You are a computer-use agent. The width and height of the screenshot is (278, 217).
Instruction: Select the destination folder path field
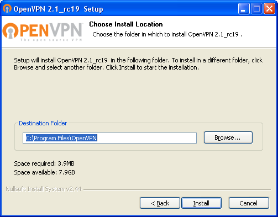click(x=109, y=138)
